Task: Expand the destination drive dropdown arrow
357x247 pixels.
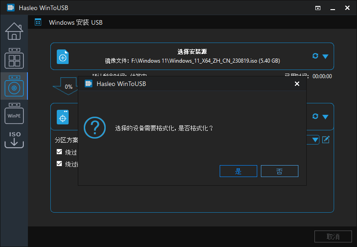Action: [x=325, y=117]
